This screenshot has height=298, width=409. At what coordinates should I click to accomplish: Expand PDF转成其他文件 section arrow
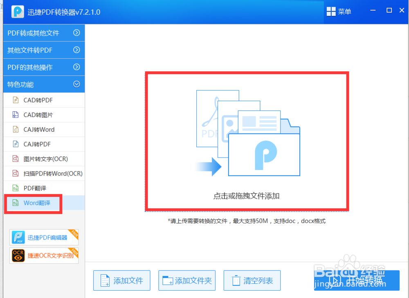(76, 33)
